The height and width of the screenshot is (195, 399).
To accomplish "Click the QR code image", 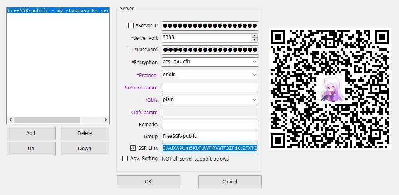I will pyautogui.click(x=330, y=89).
